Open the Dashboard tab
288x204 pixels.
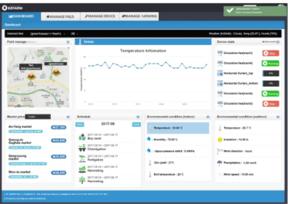pyautogui.click(x=21, y=16)
